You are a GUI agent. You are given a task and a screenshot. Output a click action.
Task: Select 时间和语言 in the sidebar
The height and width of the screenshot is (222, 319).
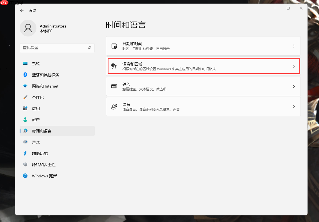tap(41, 131)
